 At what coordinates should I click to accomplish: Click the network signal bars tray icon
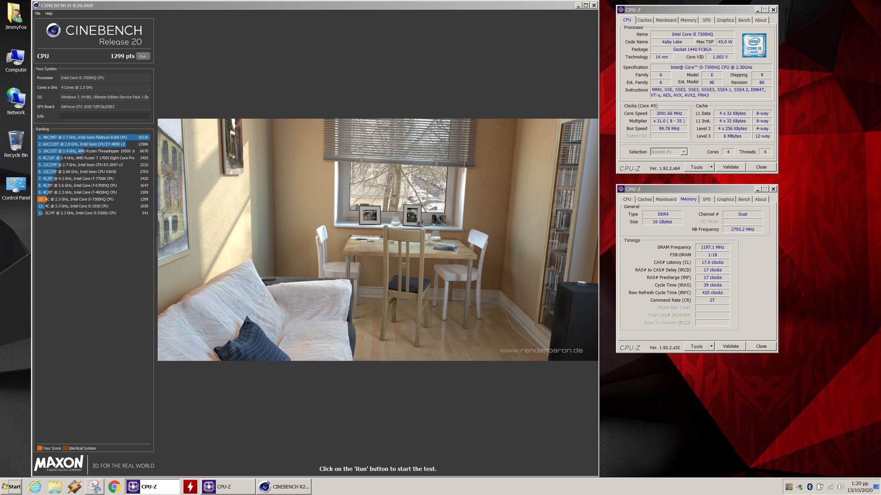point(830,487)
